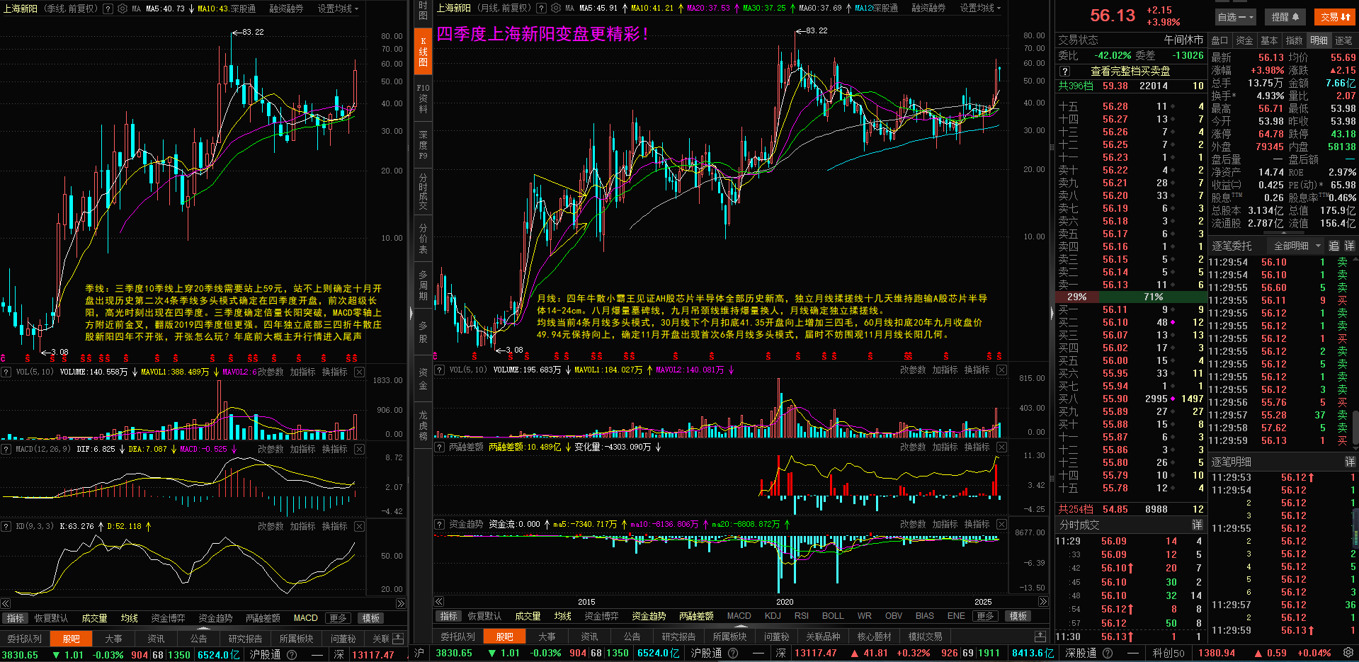Switch to 基本 tab in quote panel

pos(1269,40)
